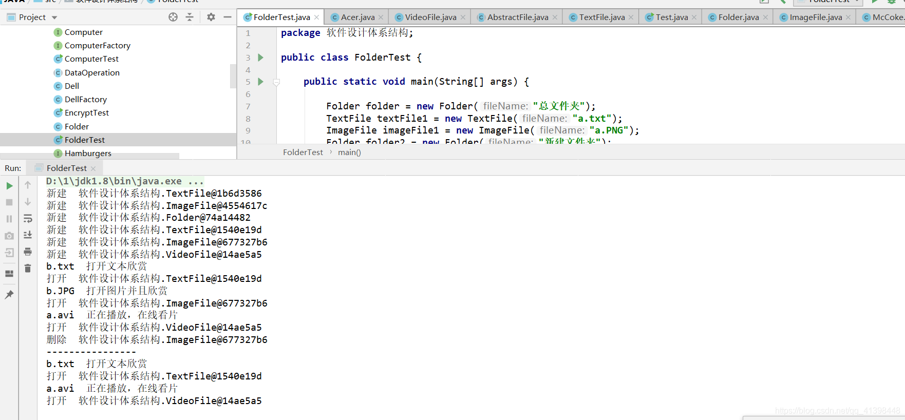Viewport: 905px width, 420px height.
Task: Switch to the TextFile.java editor tab
Action: click(x=601, y=17)
